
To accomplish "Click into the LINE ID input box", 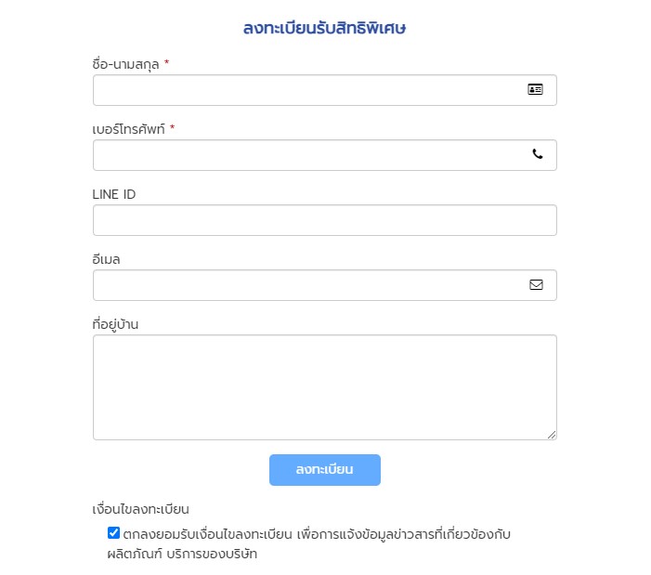I will coord(324,220).
